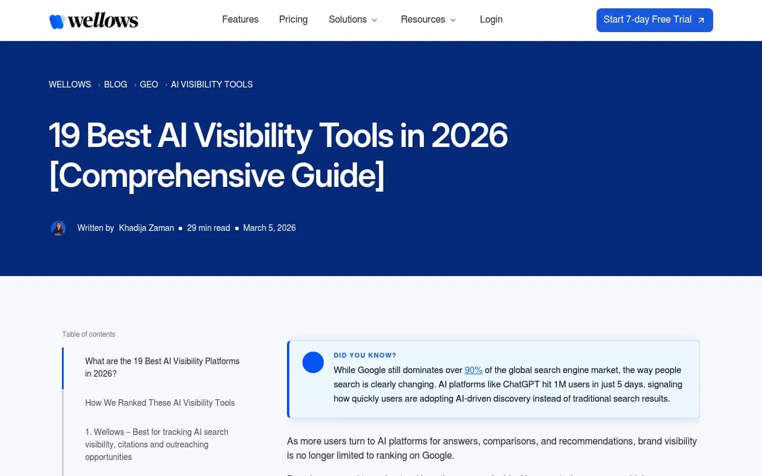Click the AI VISIBILITY TOOLS breadcrumb
762x476 pixels.
212,84
